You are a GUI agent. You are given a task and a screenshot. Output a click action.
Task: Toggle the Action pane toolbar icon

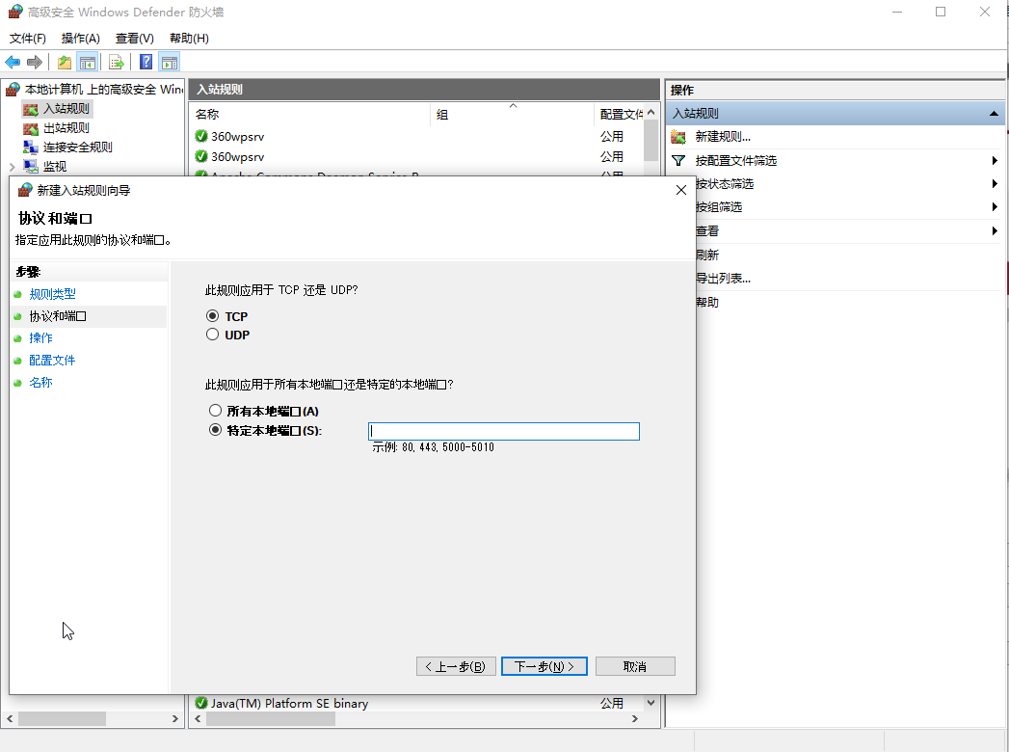pos(170,62)
